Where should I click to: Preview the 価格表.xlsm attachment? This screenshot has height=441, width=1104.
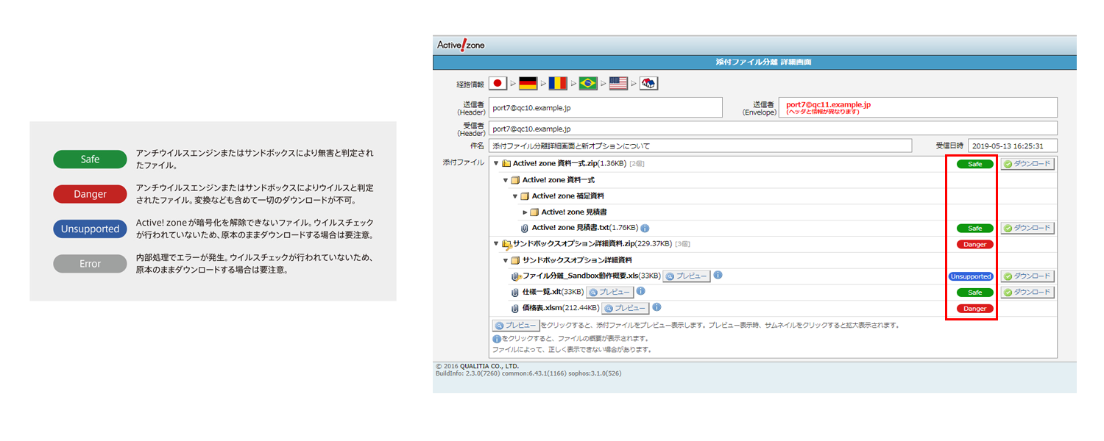pos(626,309)
